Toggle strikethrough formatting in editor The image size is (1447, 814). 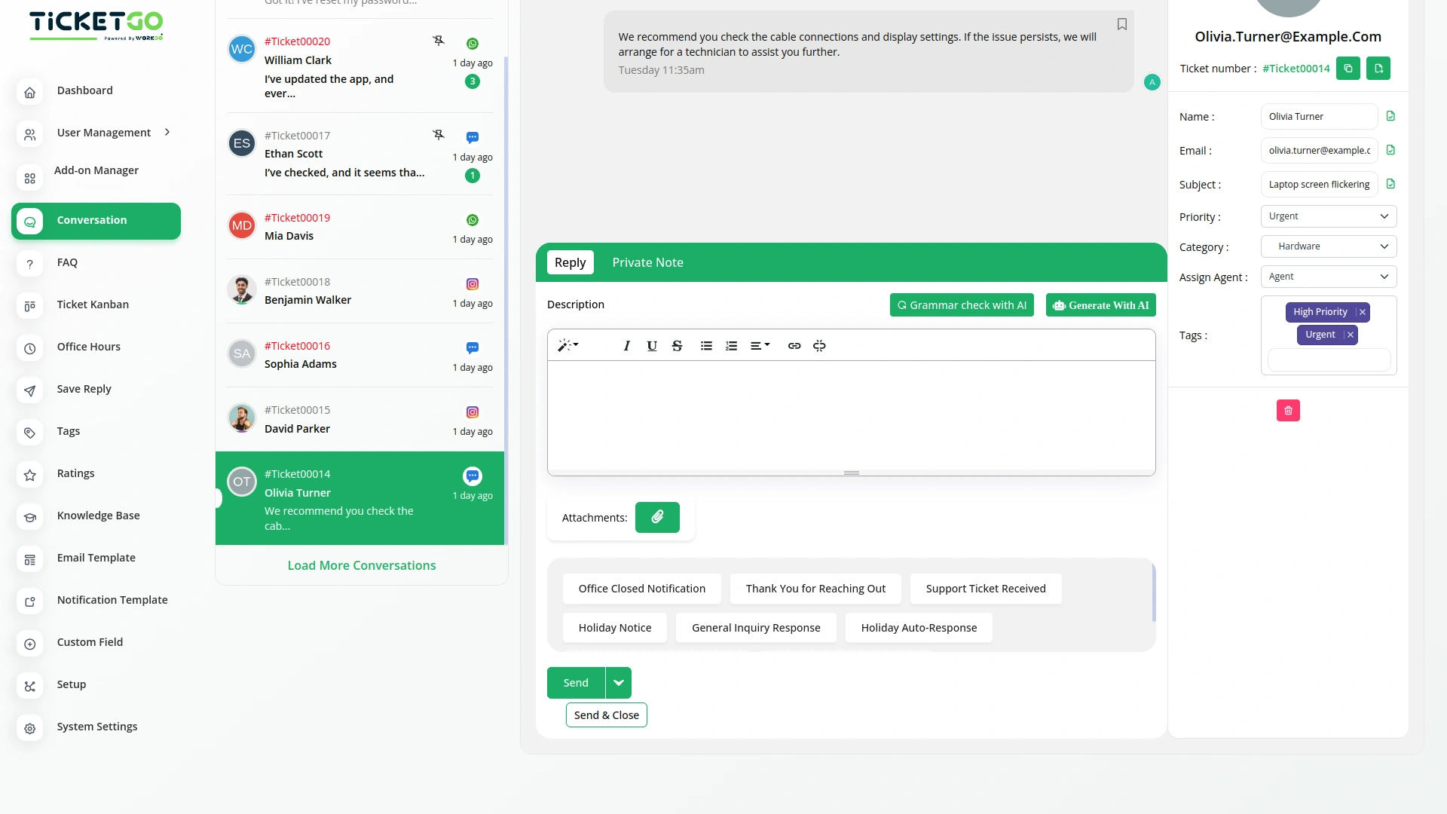click(x=677, y=346)
